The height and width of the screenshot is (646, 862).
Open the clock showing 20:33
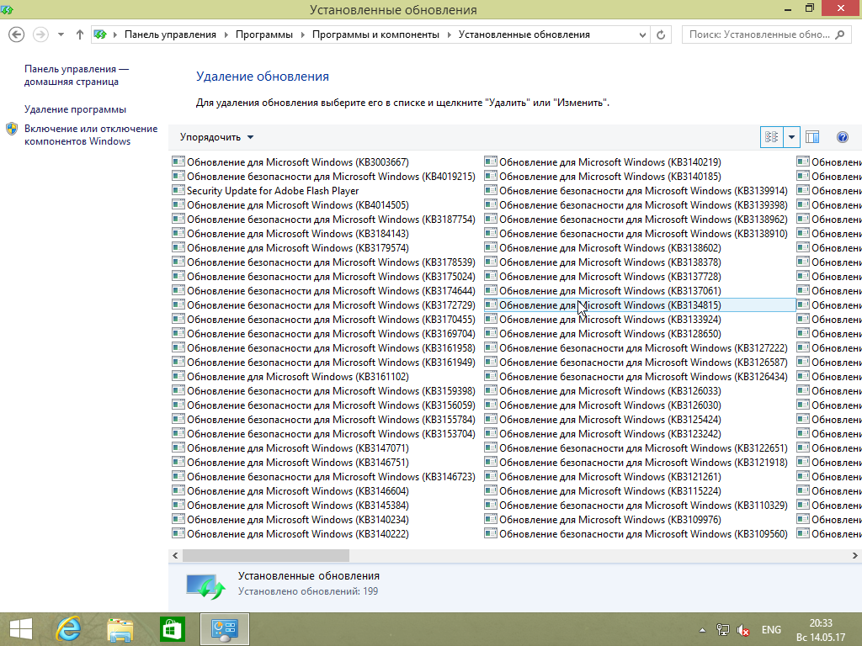coord(821,630)
